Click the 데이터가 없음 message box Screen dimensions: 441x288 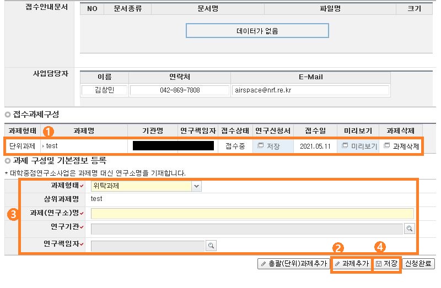tap(257, 31)
